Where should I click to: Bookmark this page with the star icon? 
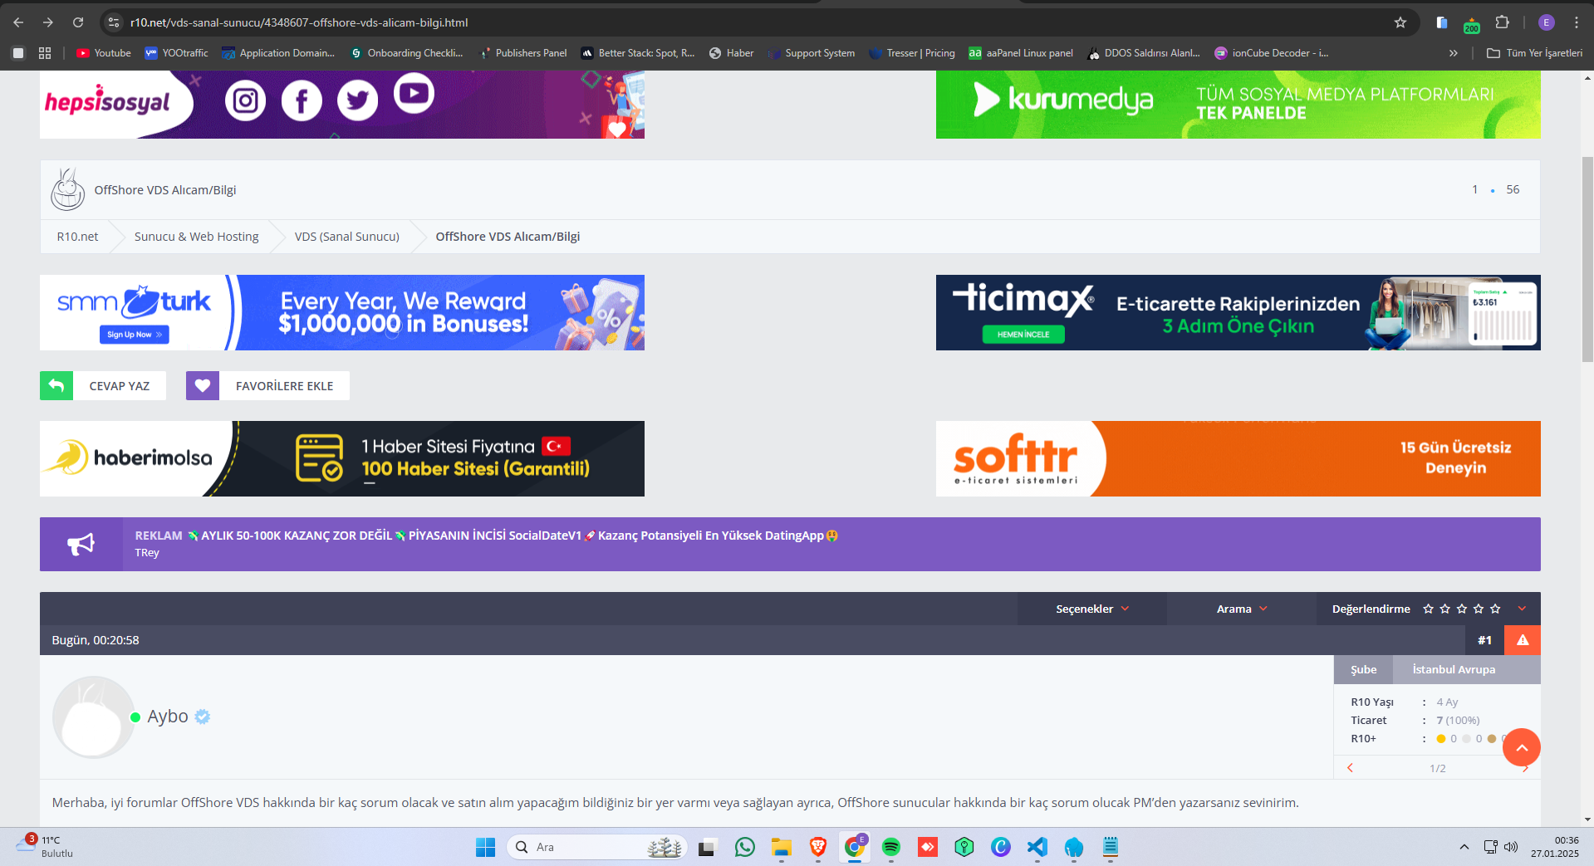[x=1400, y=22]
